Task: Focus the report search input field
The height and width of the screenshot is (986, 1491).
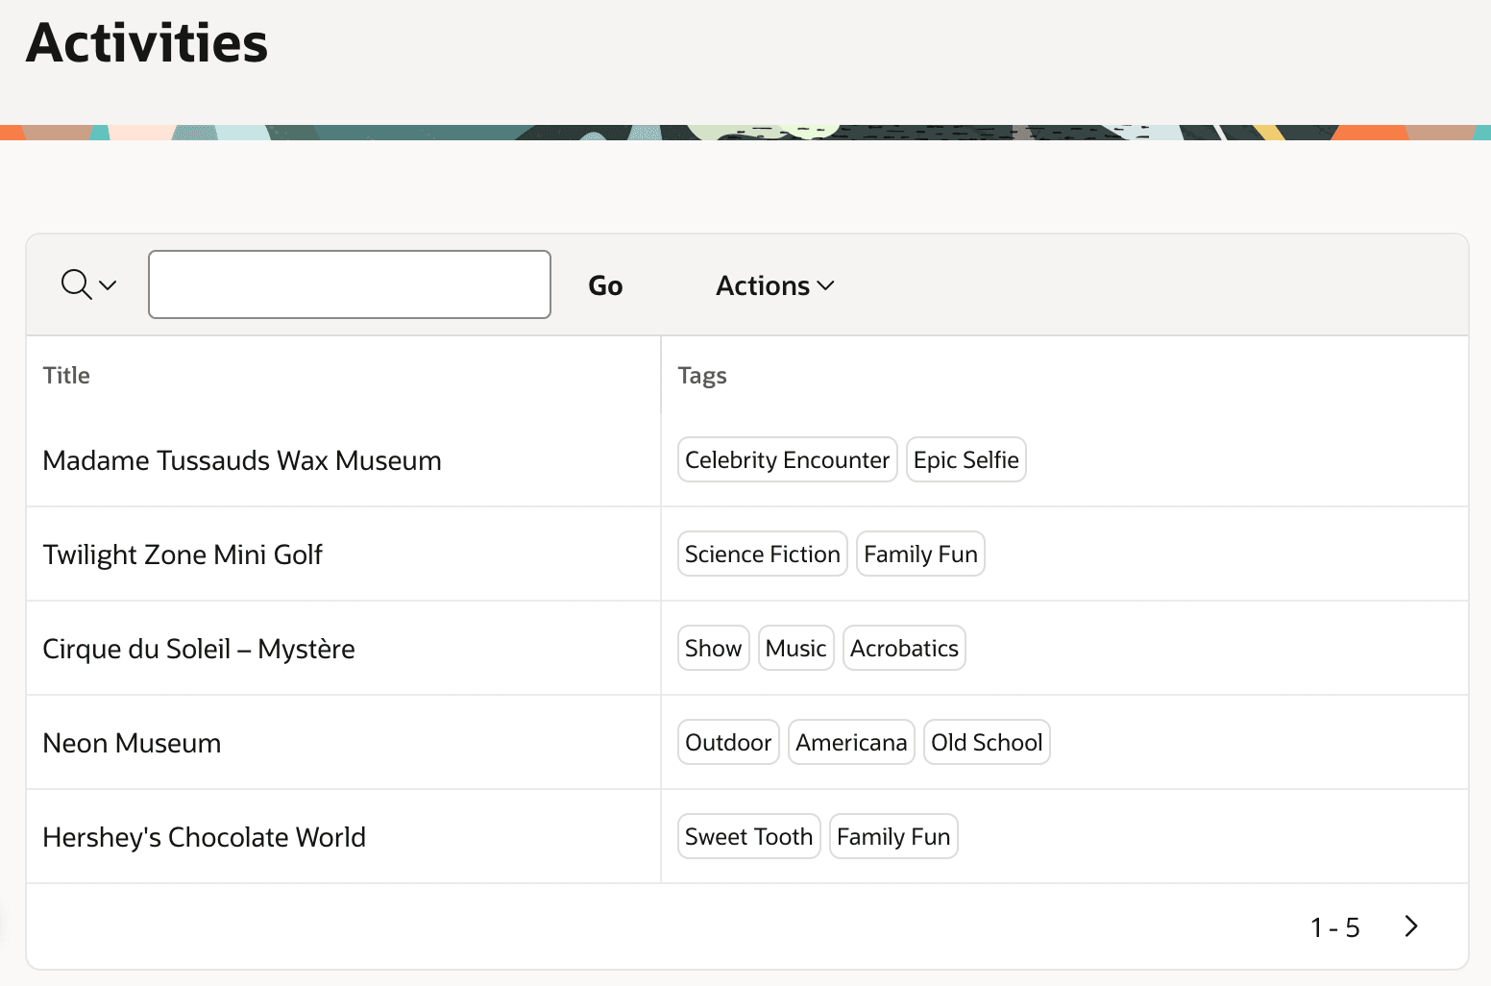Action: 350,284
